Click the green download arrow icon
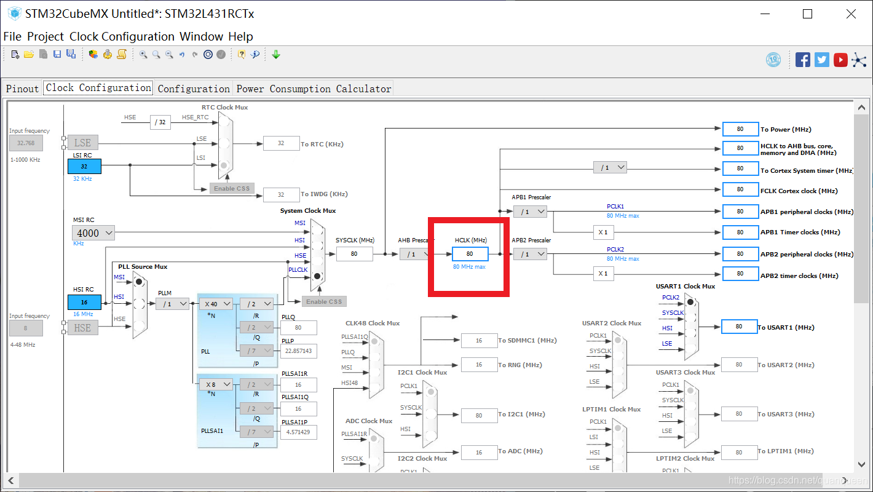Screen dimensions: 873x492 [x=276, y=55]
